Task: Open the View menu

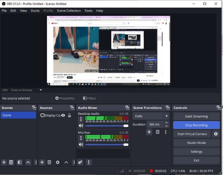Action: point(23,11)
